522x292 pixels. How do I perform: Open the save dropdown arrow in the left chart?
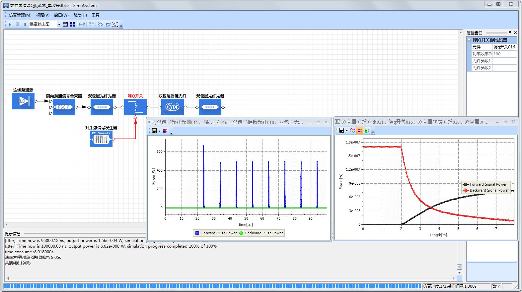tap(159, 131)
